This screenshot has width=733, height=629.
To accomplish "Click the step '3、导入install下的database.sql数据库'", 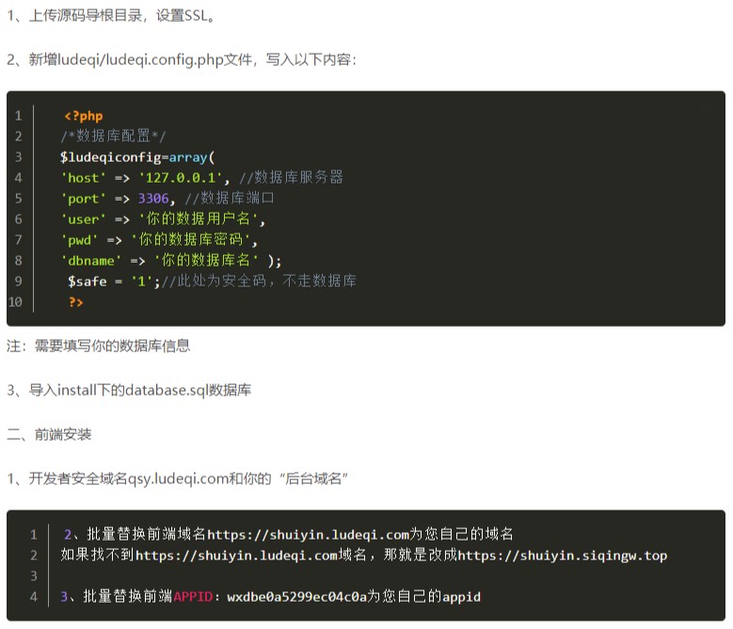I will point(129,390).
